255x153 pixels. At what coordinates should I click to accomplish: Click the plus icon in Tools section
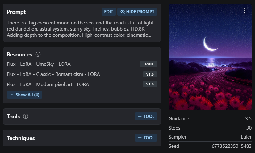(x=140, y=116)
